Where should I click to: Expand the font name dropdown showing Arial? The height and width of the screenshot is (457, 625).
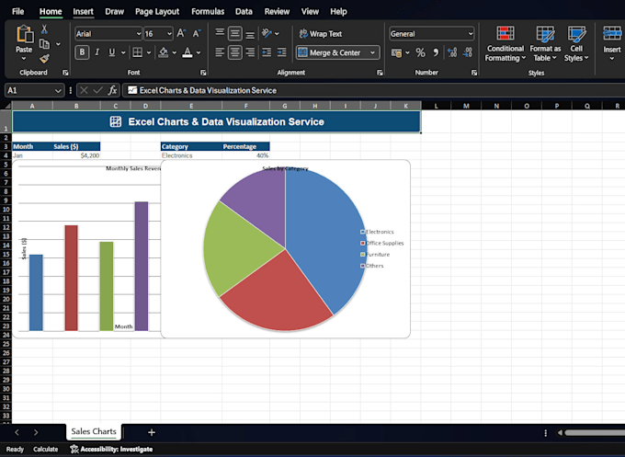tap(139, 34)
